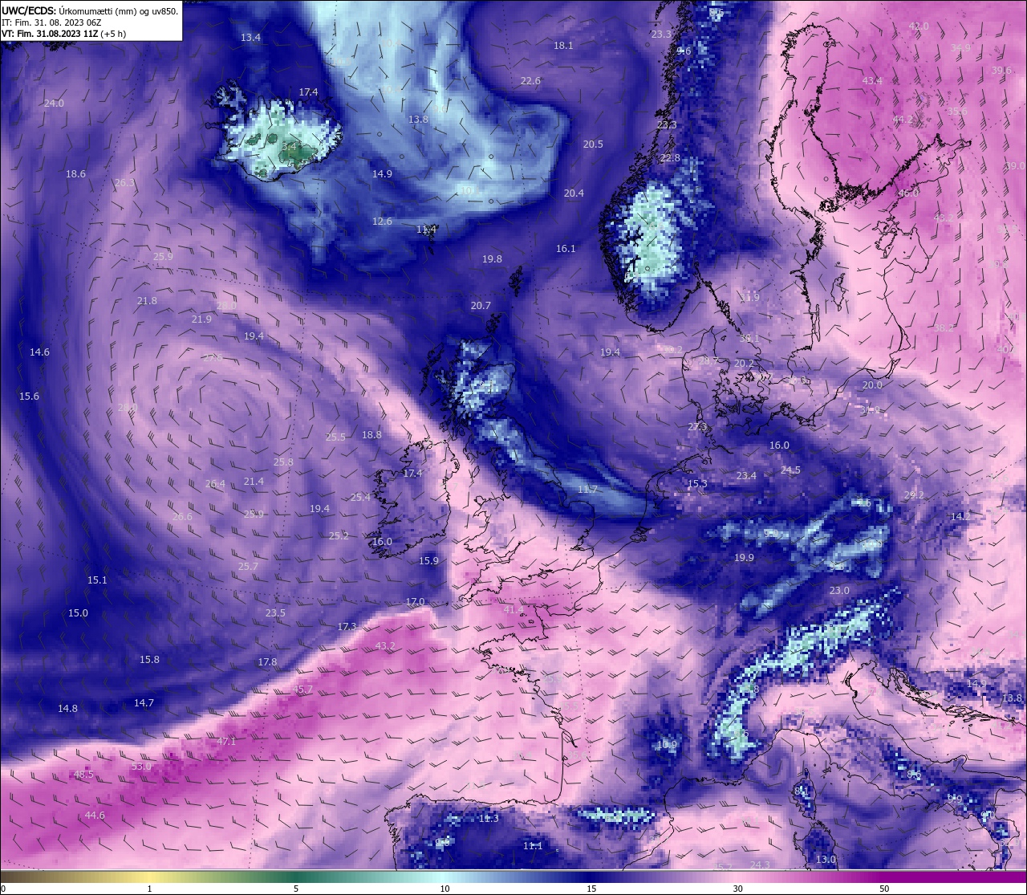Click the 11.1 value over Spain
Image resolution: width=1027 pixels, height=895 pixels.
[x=533, y=846]
